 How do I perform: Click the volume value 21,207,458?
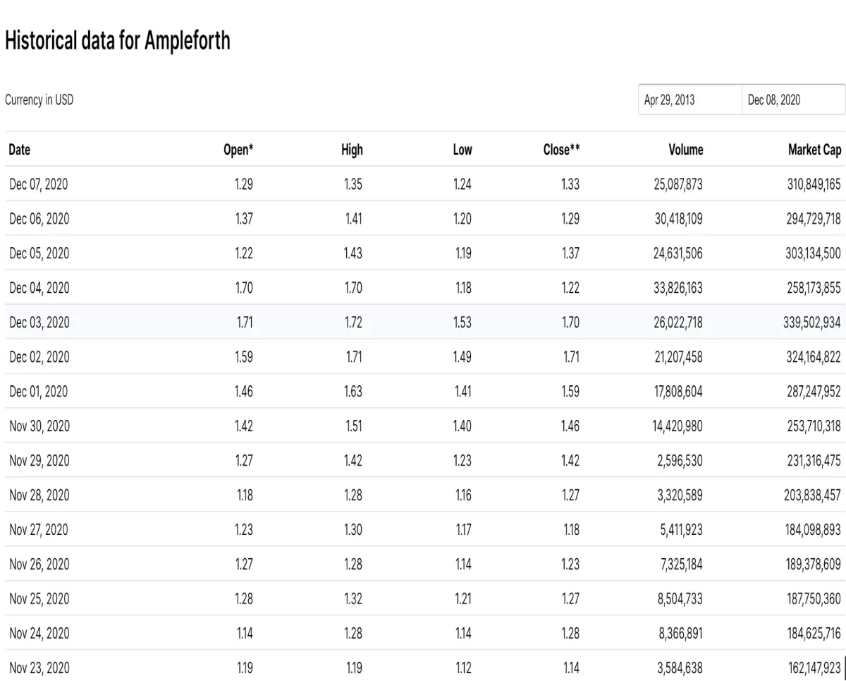679,357
